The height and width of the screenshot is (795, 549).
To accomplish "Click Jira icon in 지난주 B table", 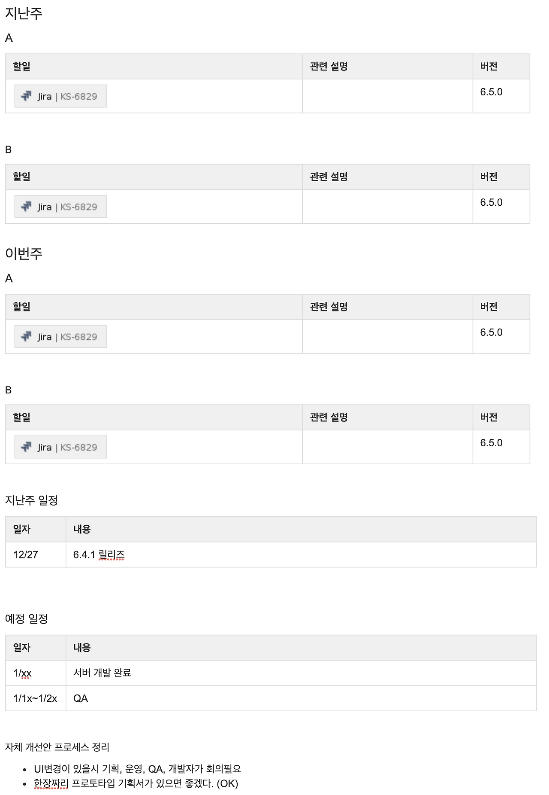I will pos(26,206).
